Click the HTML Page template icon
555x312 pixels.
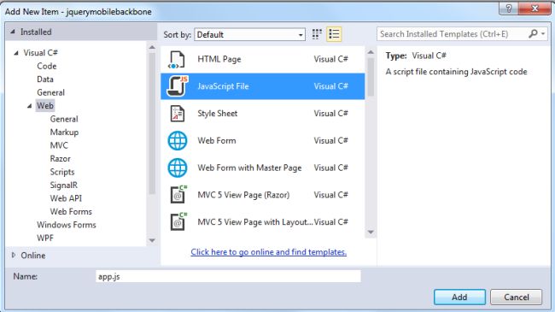(x=177, y=59)
